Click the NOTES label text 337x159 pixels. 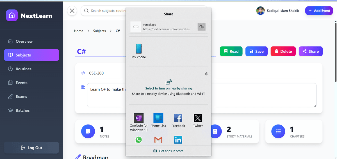pos(104,137)
